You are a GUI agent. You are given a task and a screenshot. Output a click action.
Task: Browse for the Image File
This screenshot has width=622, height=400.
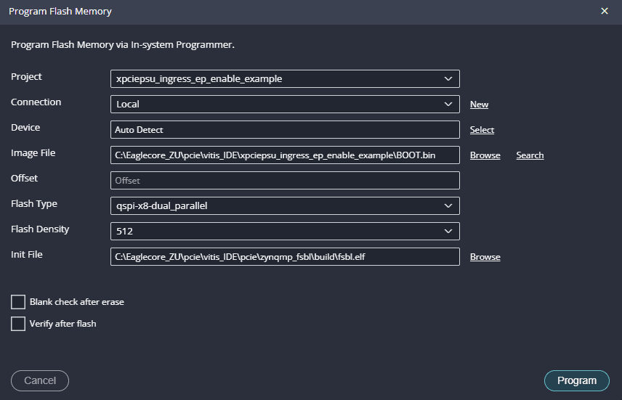point(485,155)
